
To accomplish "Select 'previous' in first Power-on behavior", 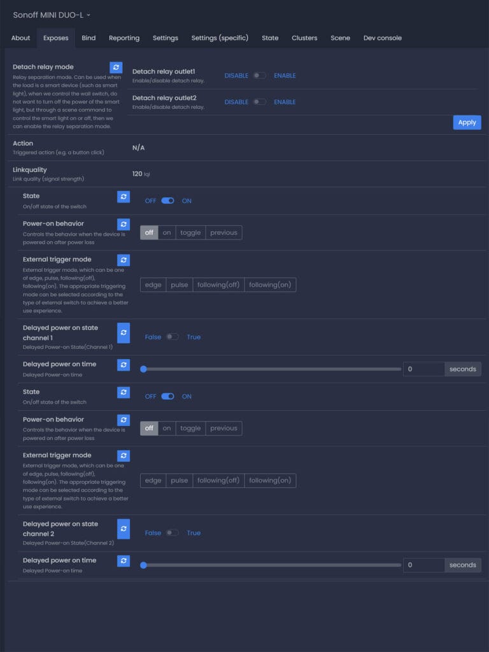I will click(x=223, y=233).
